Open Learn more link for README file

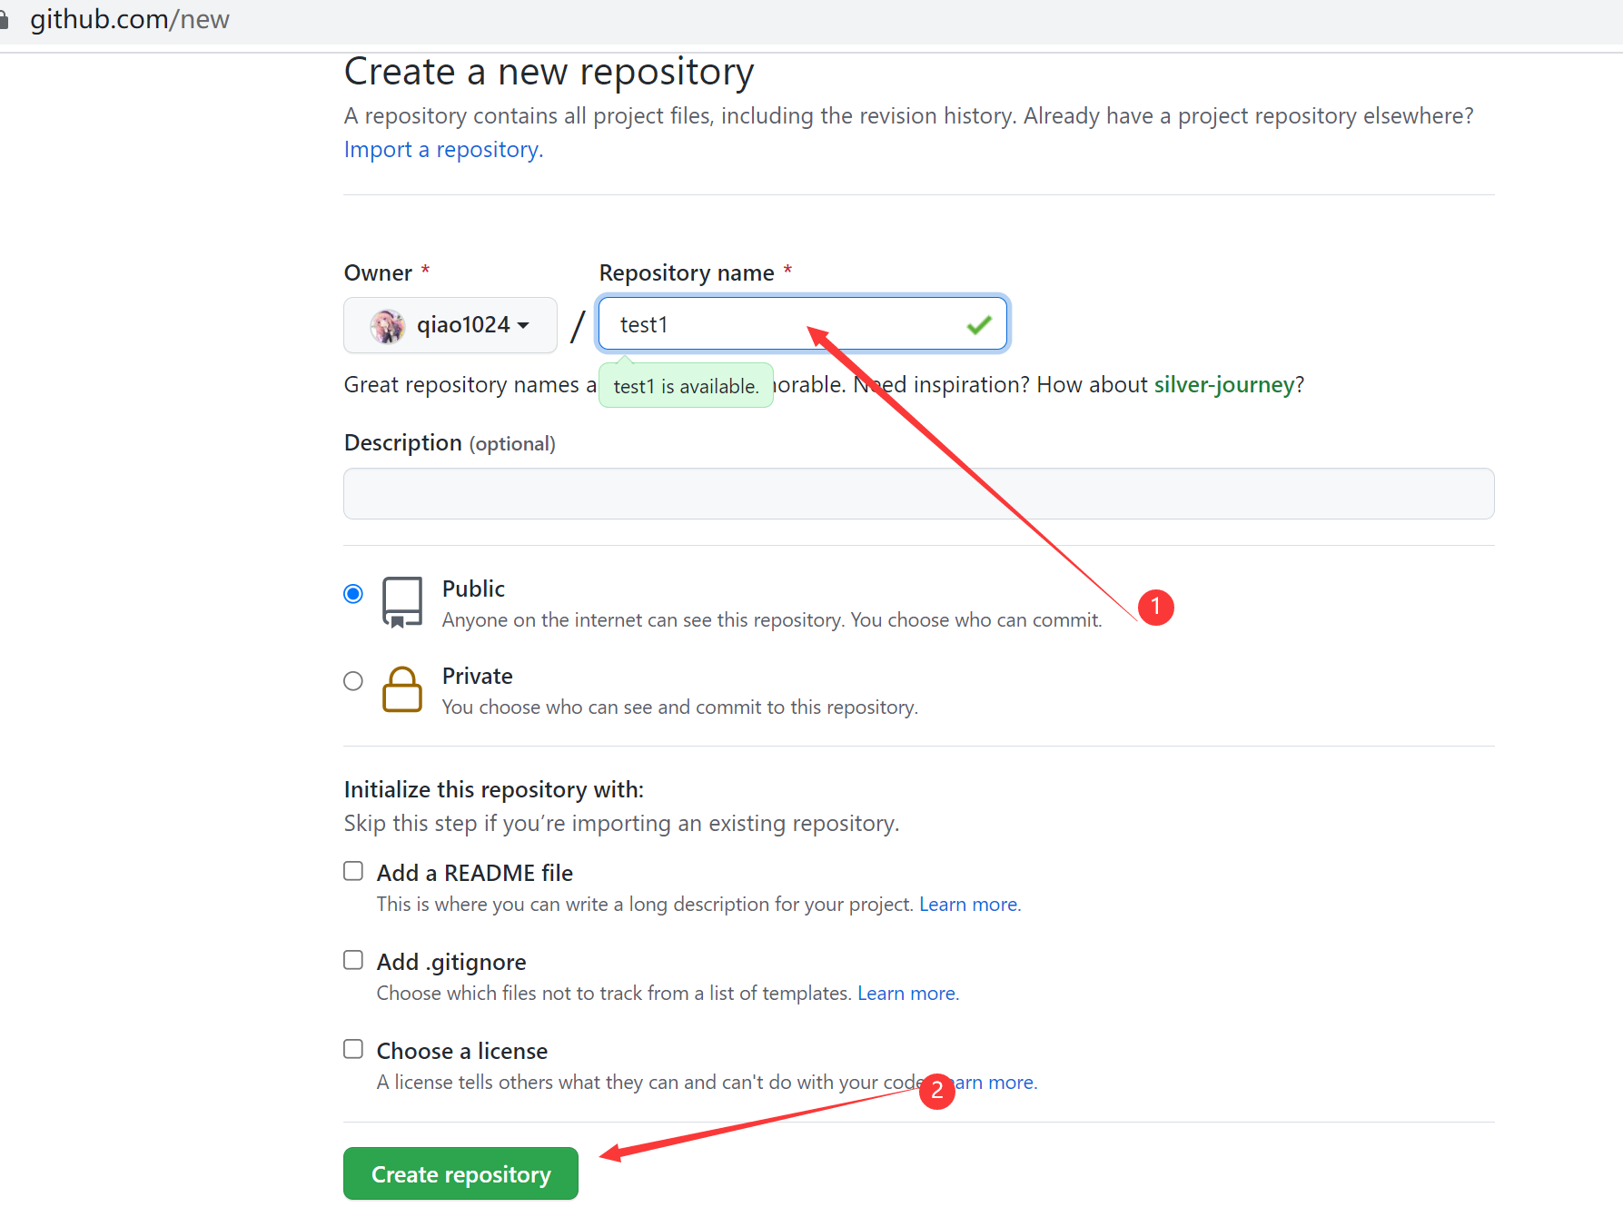coord(970,905)
